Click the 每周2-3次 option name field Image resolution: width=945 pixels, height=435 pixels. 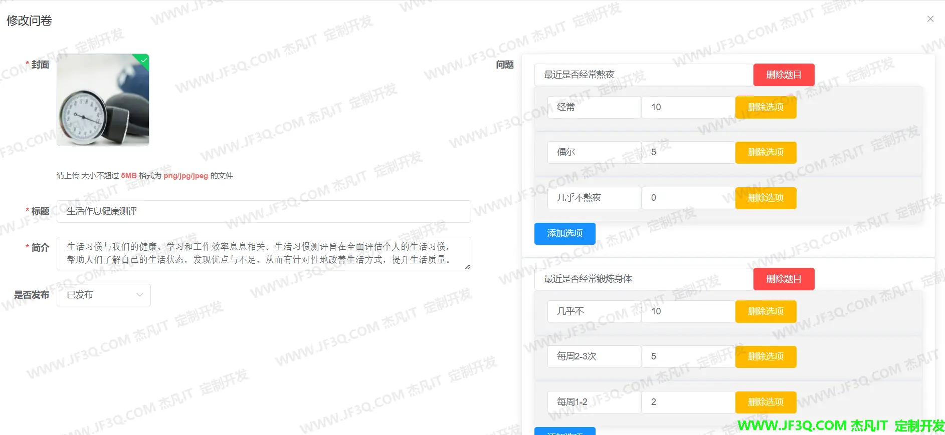pos(594,356)
